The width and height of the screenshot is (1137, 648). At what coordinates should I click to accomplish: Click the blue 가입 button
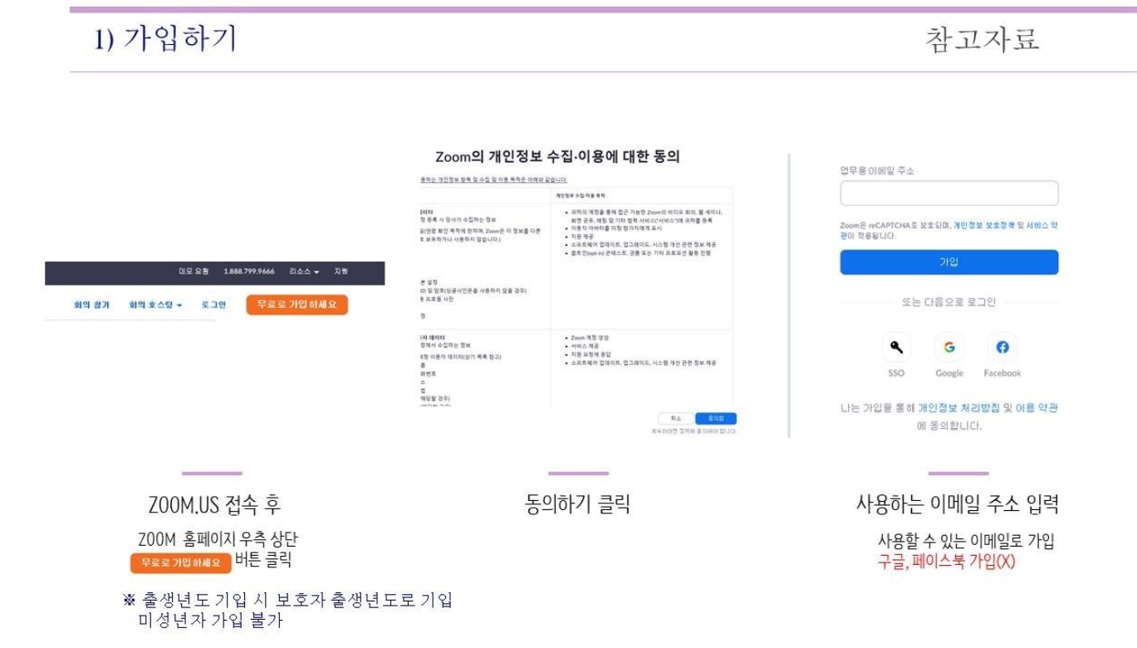pyautogui.click(x=949, y=262)
